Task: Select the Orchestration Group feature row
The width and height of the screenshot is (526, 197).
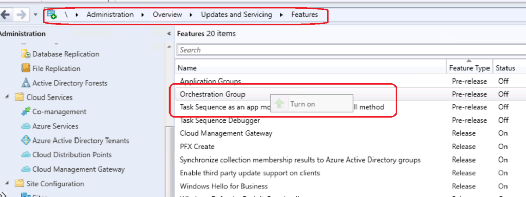Action: [350, 94]
